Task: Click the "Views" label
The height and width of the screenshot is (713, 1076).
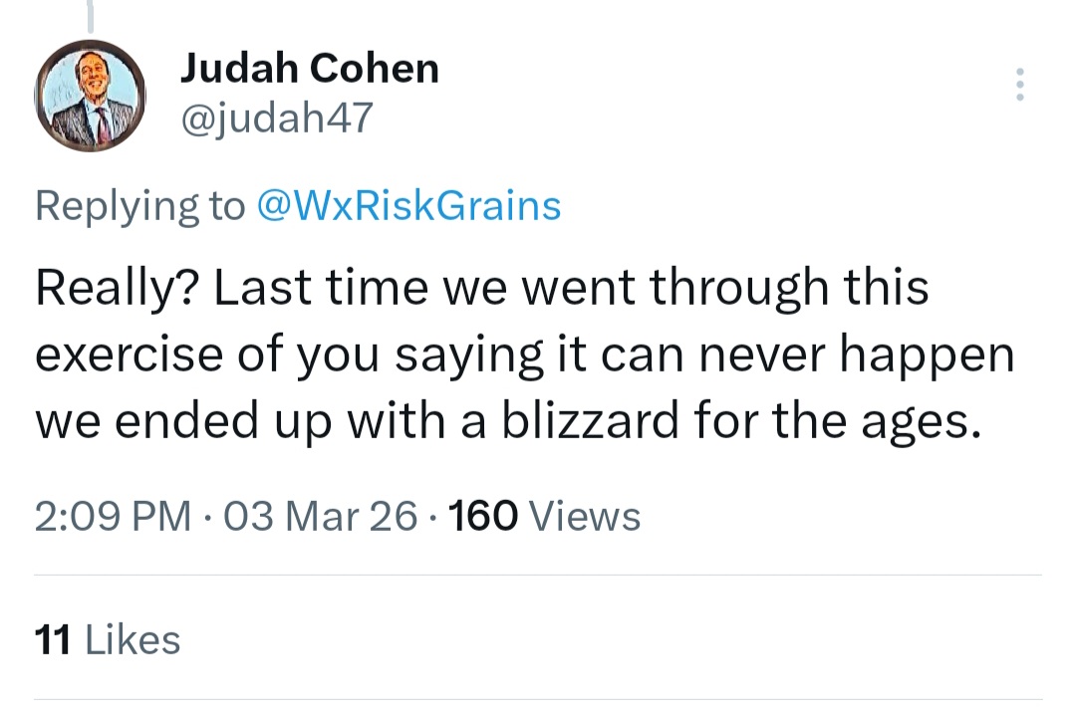Action: click(585, 516)
